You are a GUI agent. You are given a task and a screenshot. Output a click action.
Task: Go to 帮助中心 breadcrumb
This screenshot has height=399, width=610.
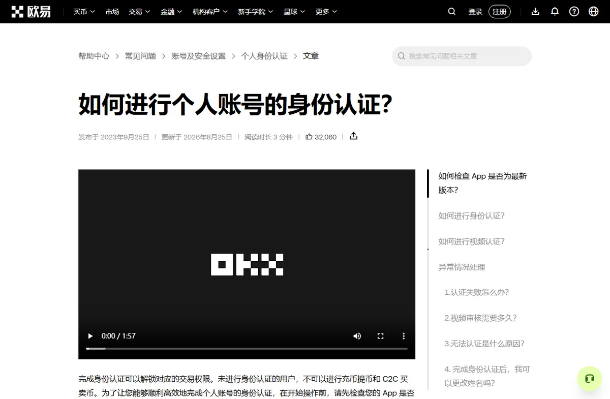click(x=94, y=56)
